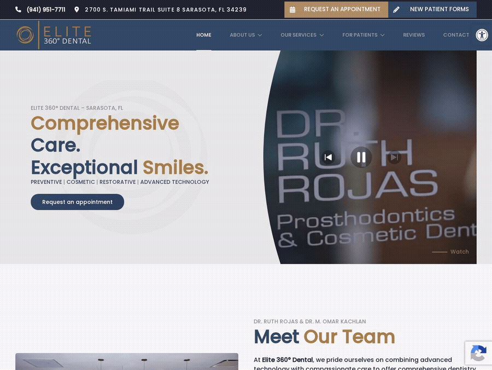Viewport: 492px width, 370px height.
Task: Click the pencil icon for patient forms
Action: (x=396, y=10)
